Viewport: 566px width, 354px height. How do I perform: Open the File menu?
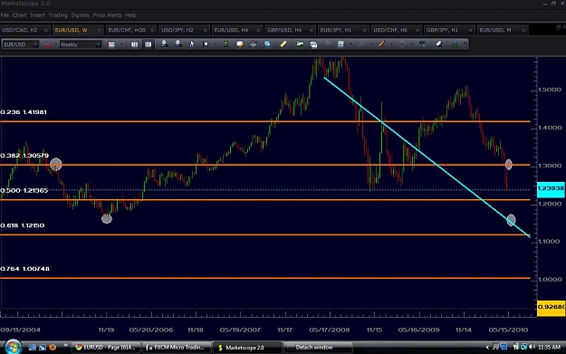(5, 15)
